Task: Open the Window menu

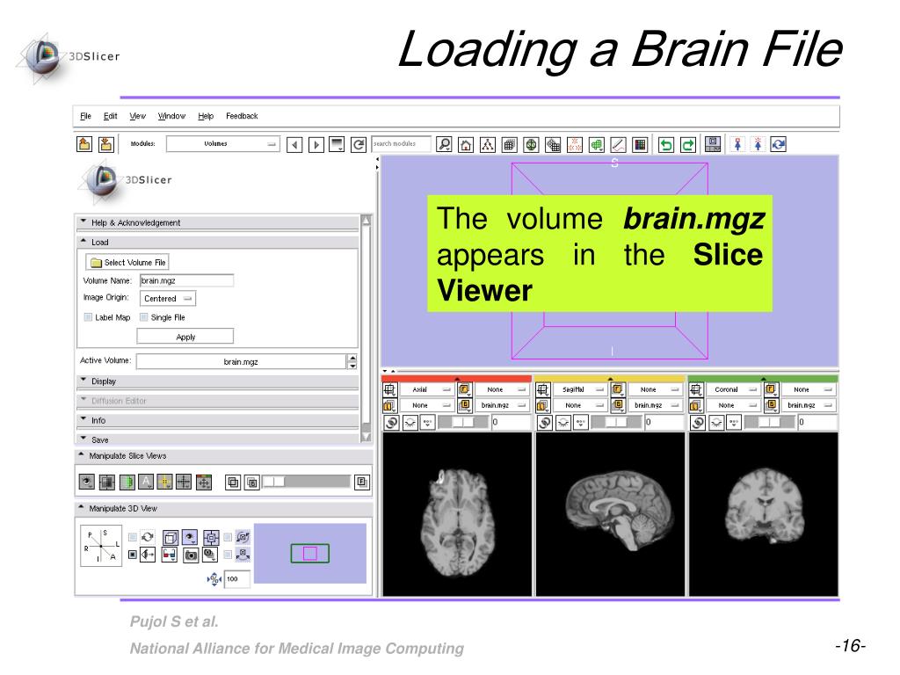Action: click(171, 116)
